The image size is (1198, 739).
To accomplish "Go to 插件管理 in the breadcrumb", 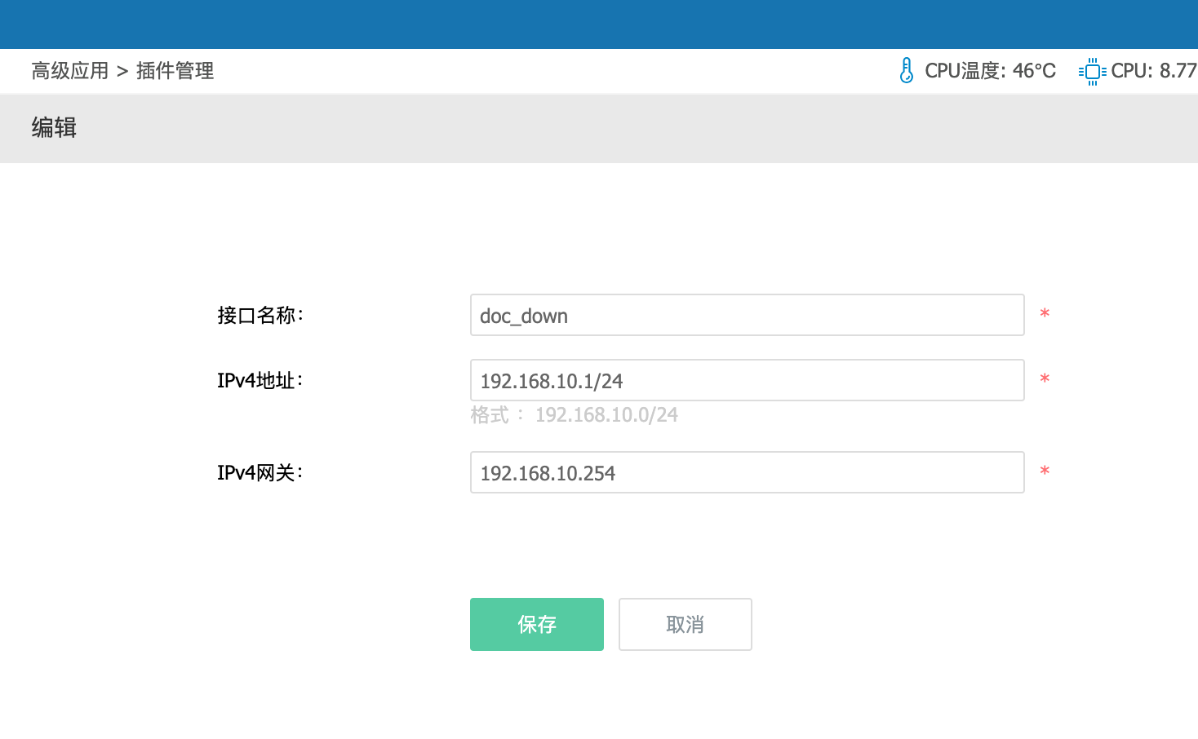I will click(x=175, y=71).
